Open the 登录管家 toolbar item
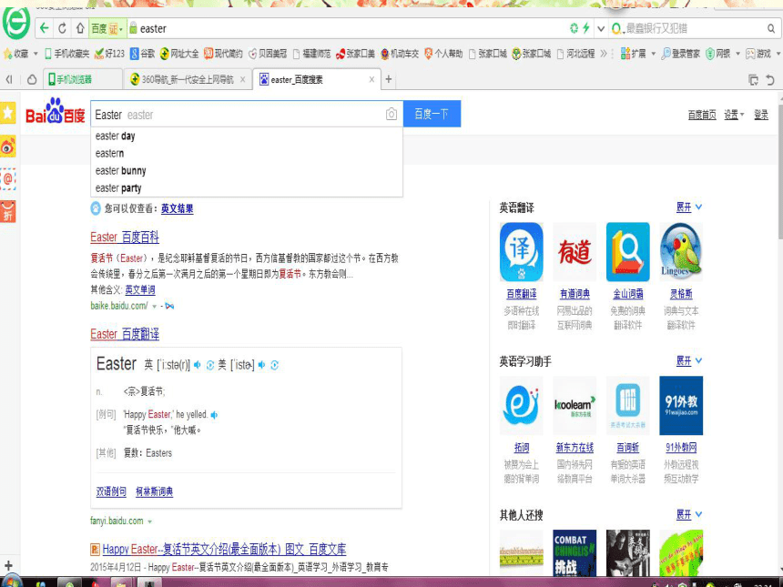The image size is (783, 587). coord(680,54)
